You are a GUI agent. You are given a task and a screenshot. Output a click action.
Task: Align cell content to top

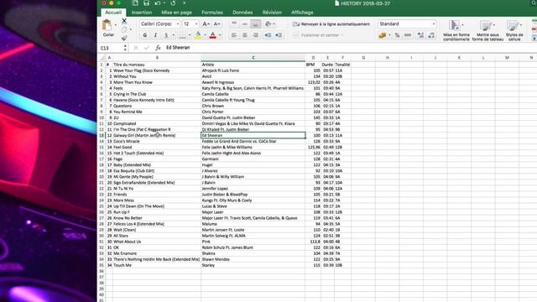(234, 24)
